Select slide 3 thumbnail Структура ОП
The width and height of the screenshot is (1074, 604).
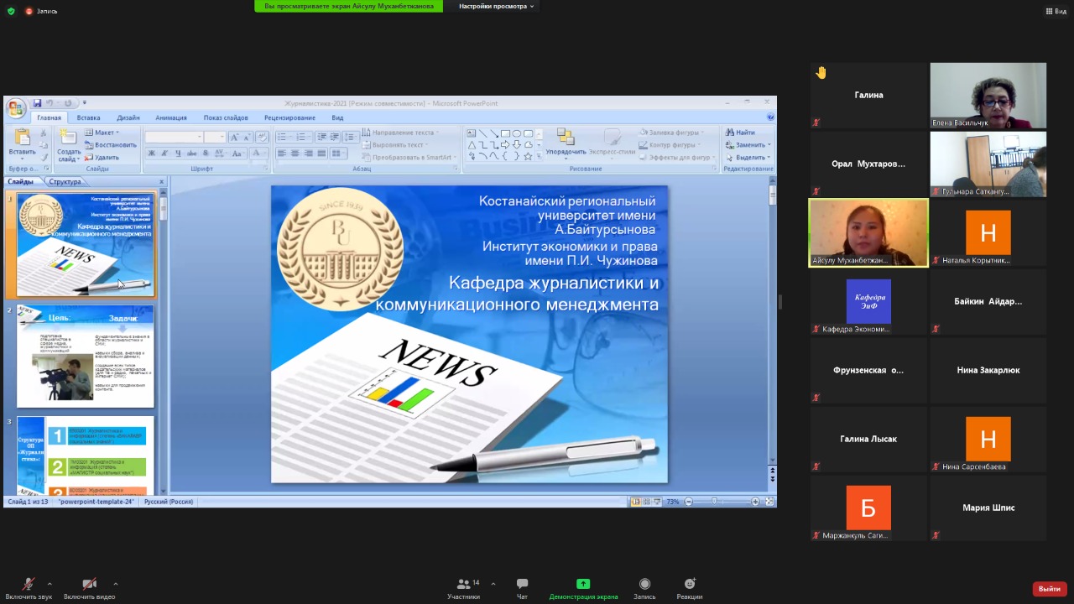click(x=86, y=456)
